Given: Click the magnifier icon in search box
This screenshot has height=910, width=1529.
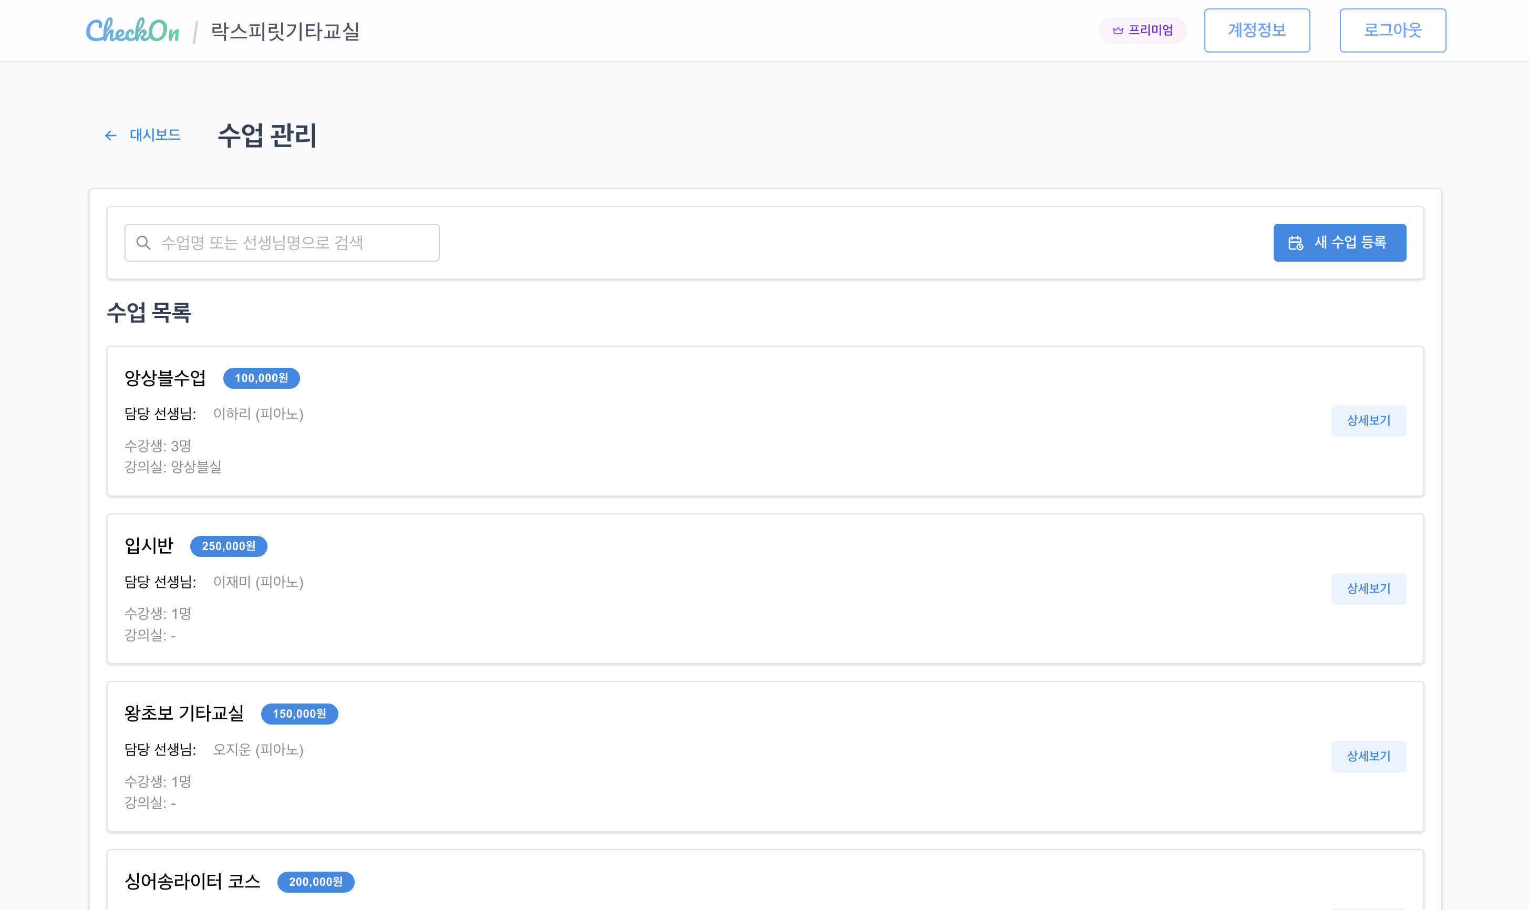Looking at the screenshot, I should [x=143, y=243].
